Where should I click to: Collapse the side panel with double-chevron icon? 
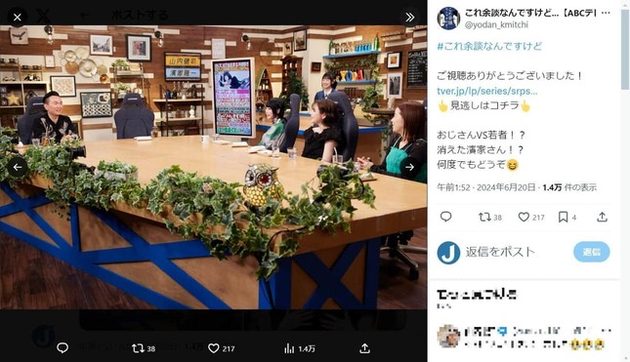tap(410, 18)
